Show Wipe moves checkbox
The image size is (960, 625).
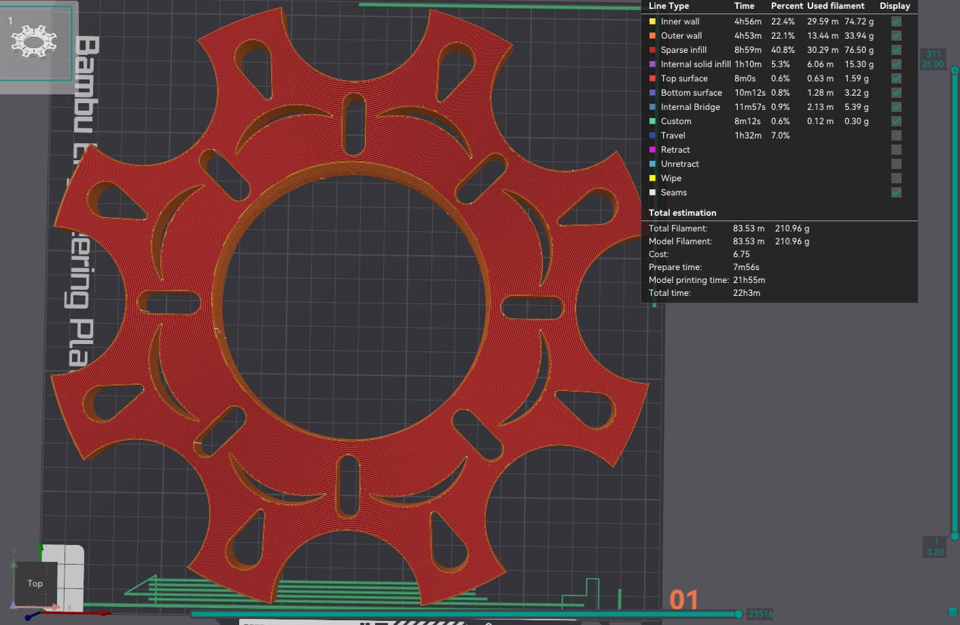click(896, 178)
